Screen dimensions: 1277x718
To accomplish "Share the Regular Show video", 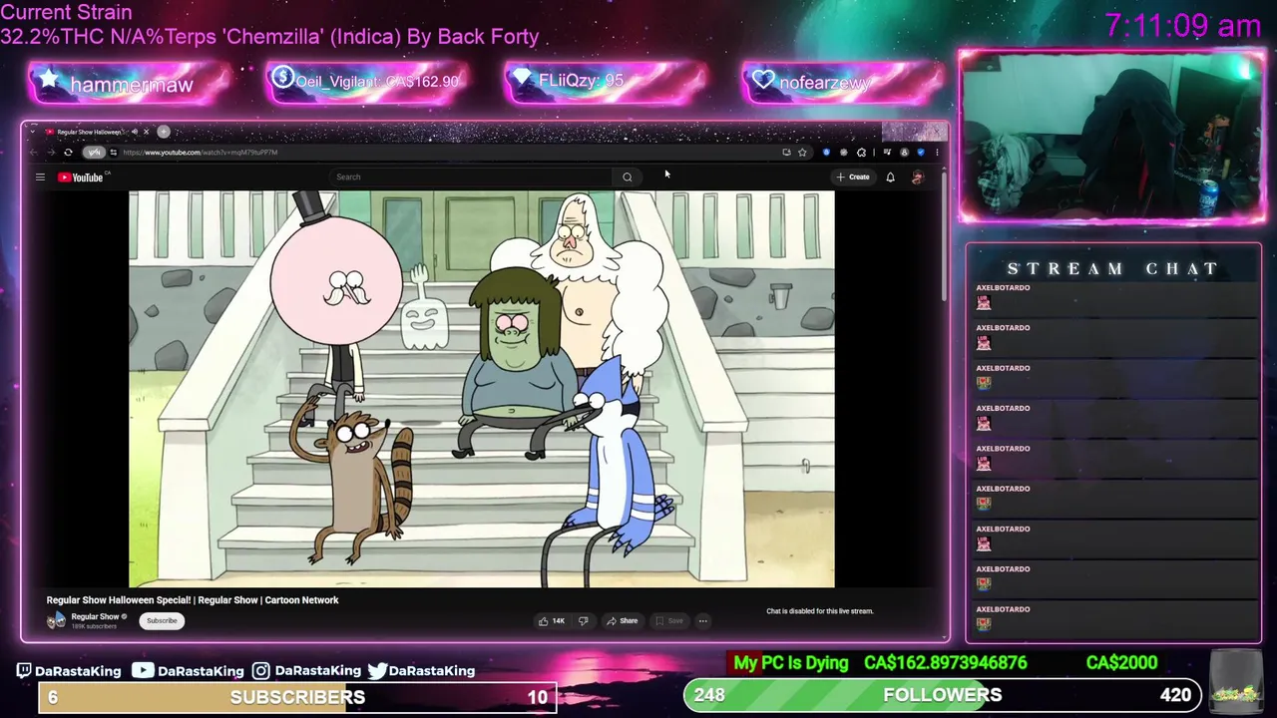I will tap(623, 620).
